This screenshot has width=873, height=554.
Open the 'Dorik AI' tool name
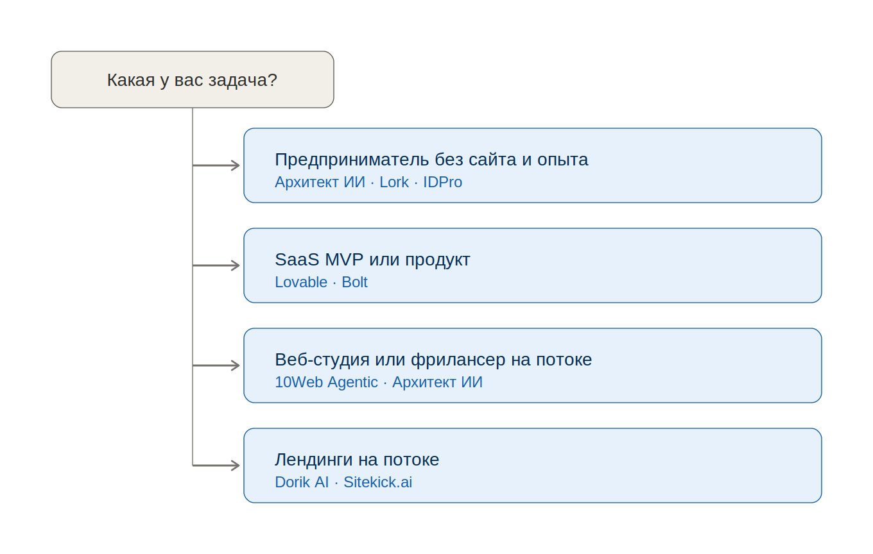click(302, 482)
